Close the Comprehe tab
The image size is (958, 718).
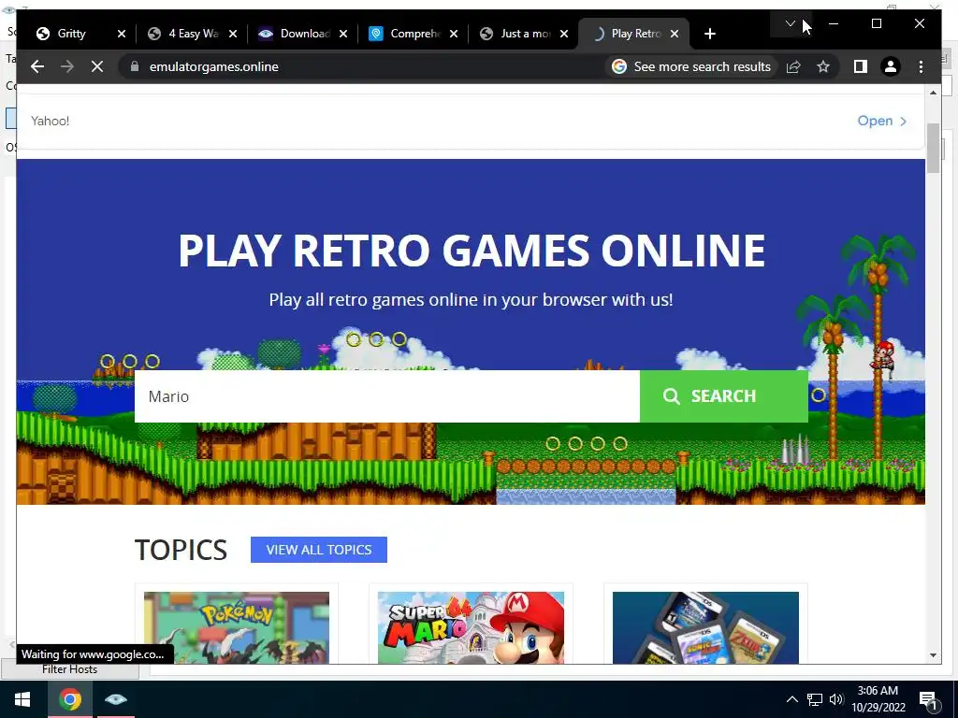click(x=454, y=34)
